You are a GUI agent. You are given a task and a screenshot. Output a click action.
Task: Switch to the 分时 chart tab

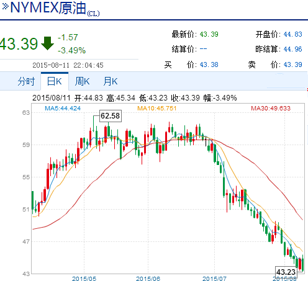pyautogui.click(x=26, y=81)
